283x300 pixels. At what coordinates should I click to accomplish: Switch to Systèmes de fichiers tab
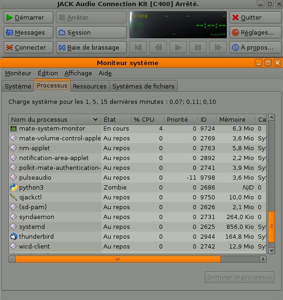(144, 86)
